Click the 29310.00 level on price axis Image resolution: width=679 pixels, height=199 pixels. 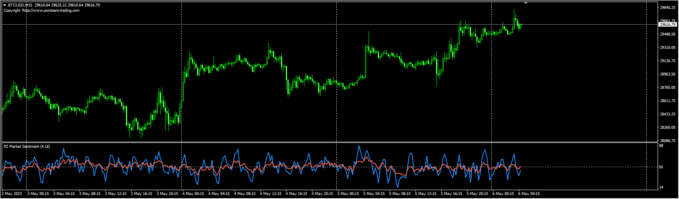pyautogui.click(x=668, y=48)
